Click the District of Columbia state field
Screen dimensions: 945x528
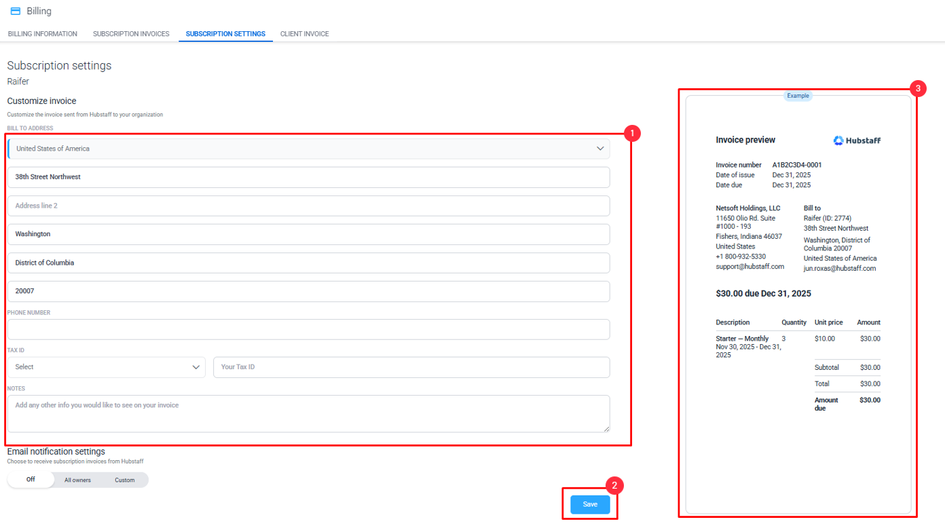[309, 263]
